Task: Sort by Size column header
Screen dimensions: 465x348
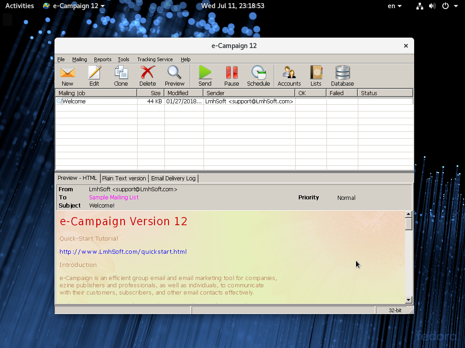Action: click(x=151, y=93)
